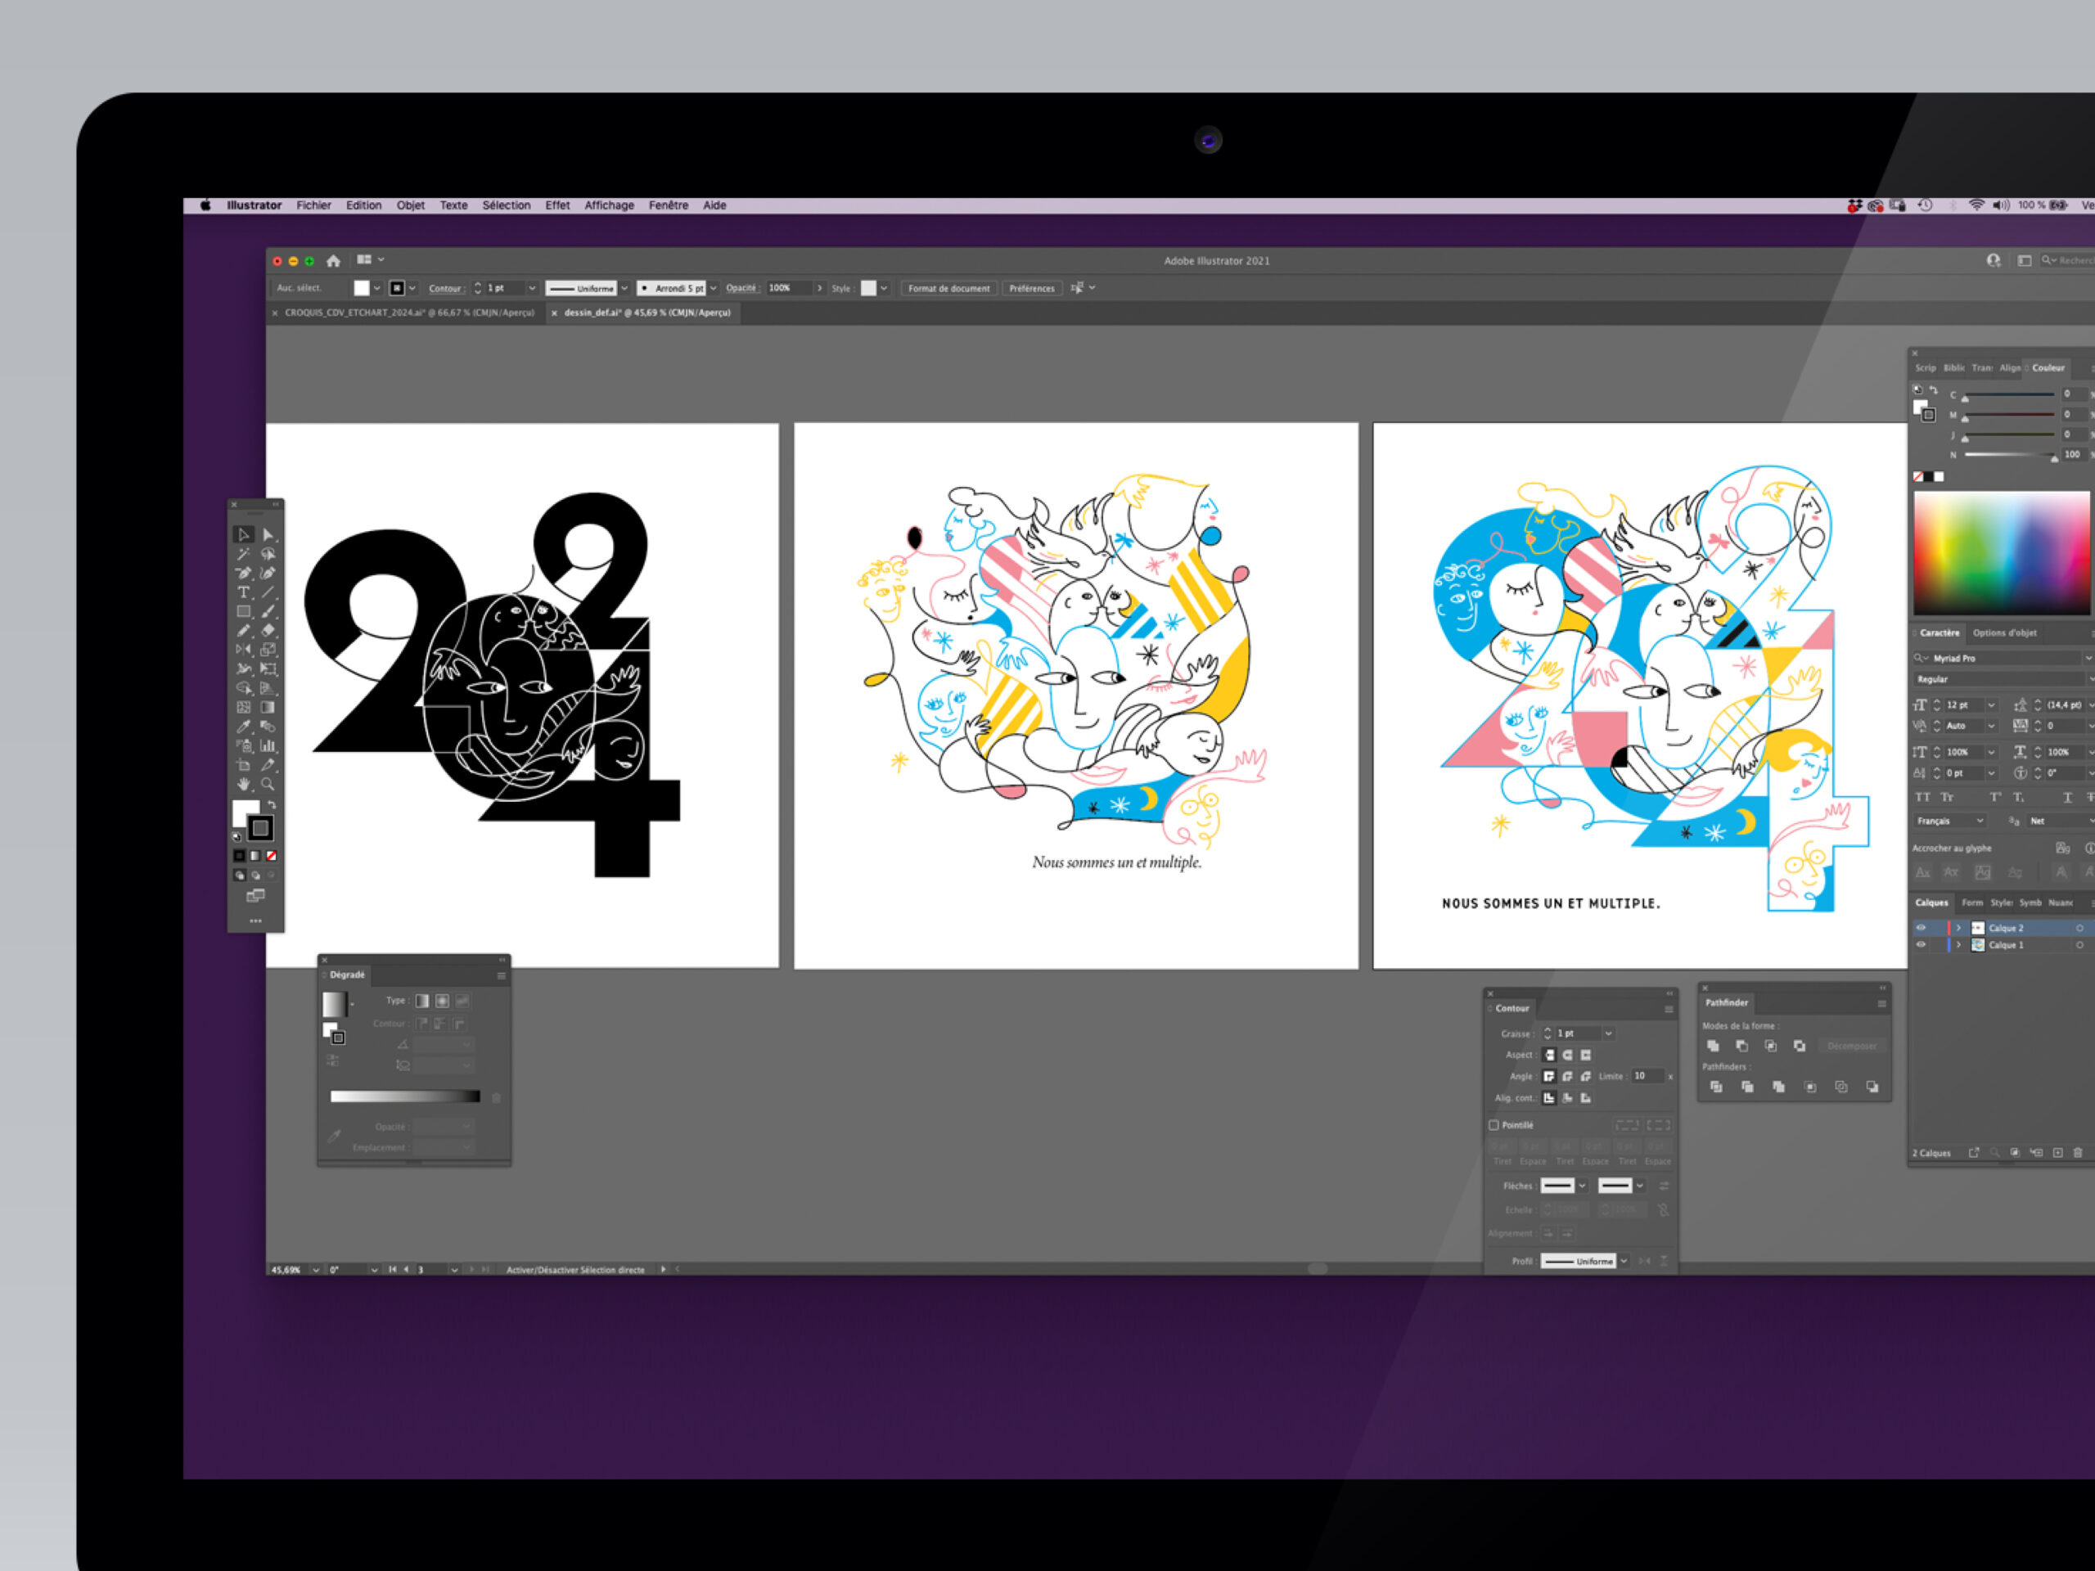The image size is (2095, 1571).
Task: Open the Arrondi 5 pt brush dropdown
Action: click(713, 288)
